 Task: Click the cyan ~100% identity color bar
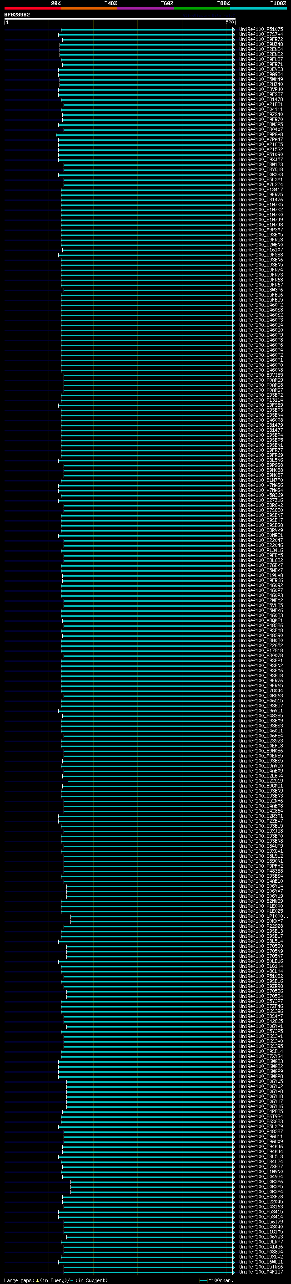point(258,8)
